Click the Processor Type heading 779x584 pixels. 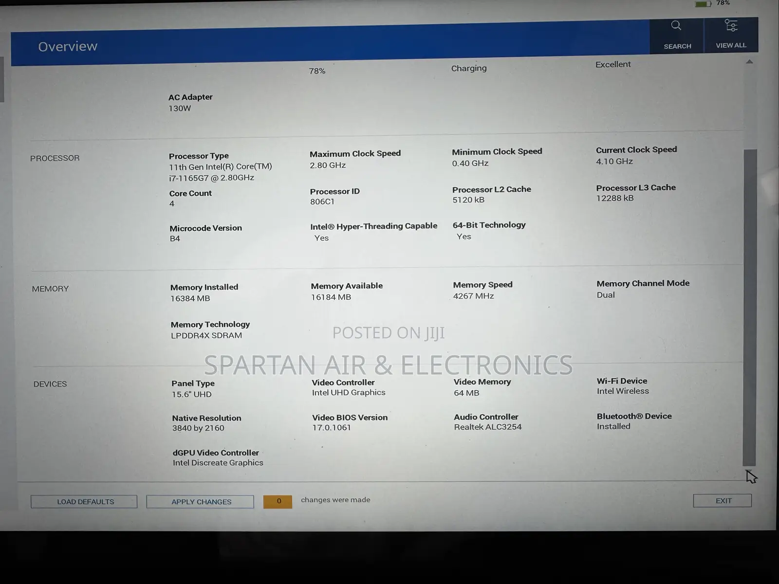(199, 156)
